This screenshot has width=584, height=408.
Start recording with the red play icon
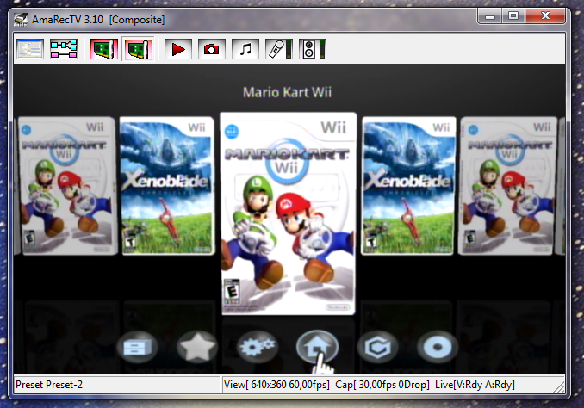(x=178, y=49)
